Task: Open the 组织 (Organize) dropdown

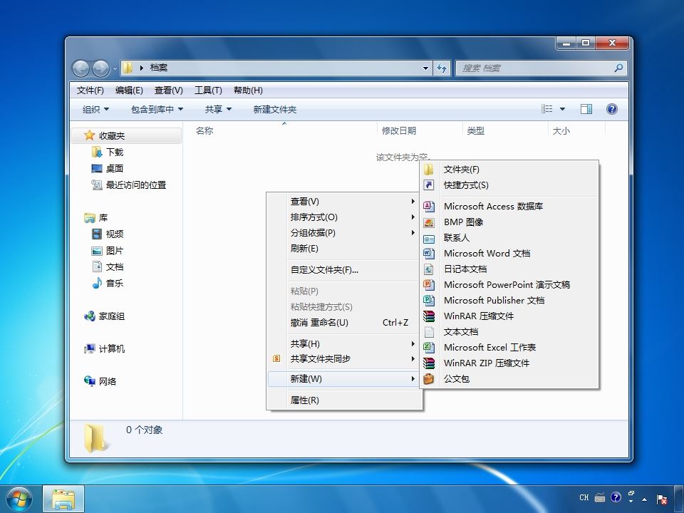Action: click(95, 110)
